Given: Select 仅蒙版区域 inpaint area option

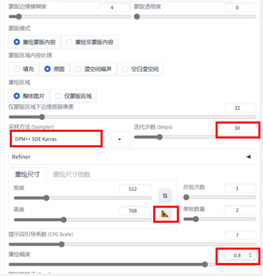Looking at the screenshot, I should click(73, 96).
